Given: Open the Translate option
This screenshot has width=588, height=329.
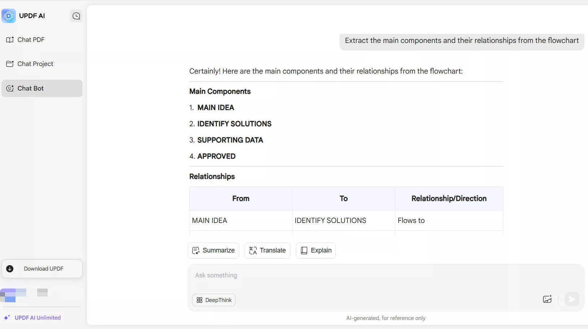Looking at the screenshot, I should tap(267, 250).
